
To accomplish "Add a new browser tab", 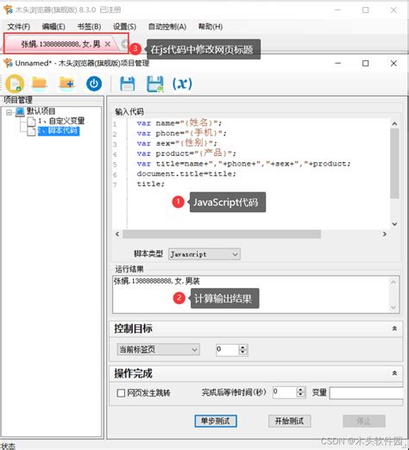I will 124,44.
